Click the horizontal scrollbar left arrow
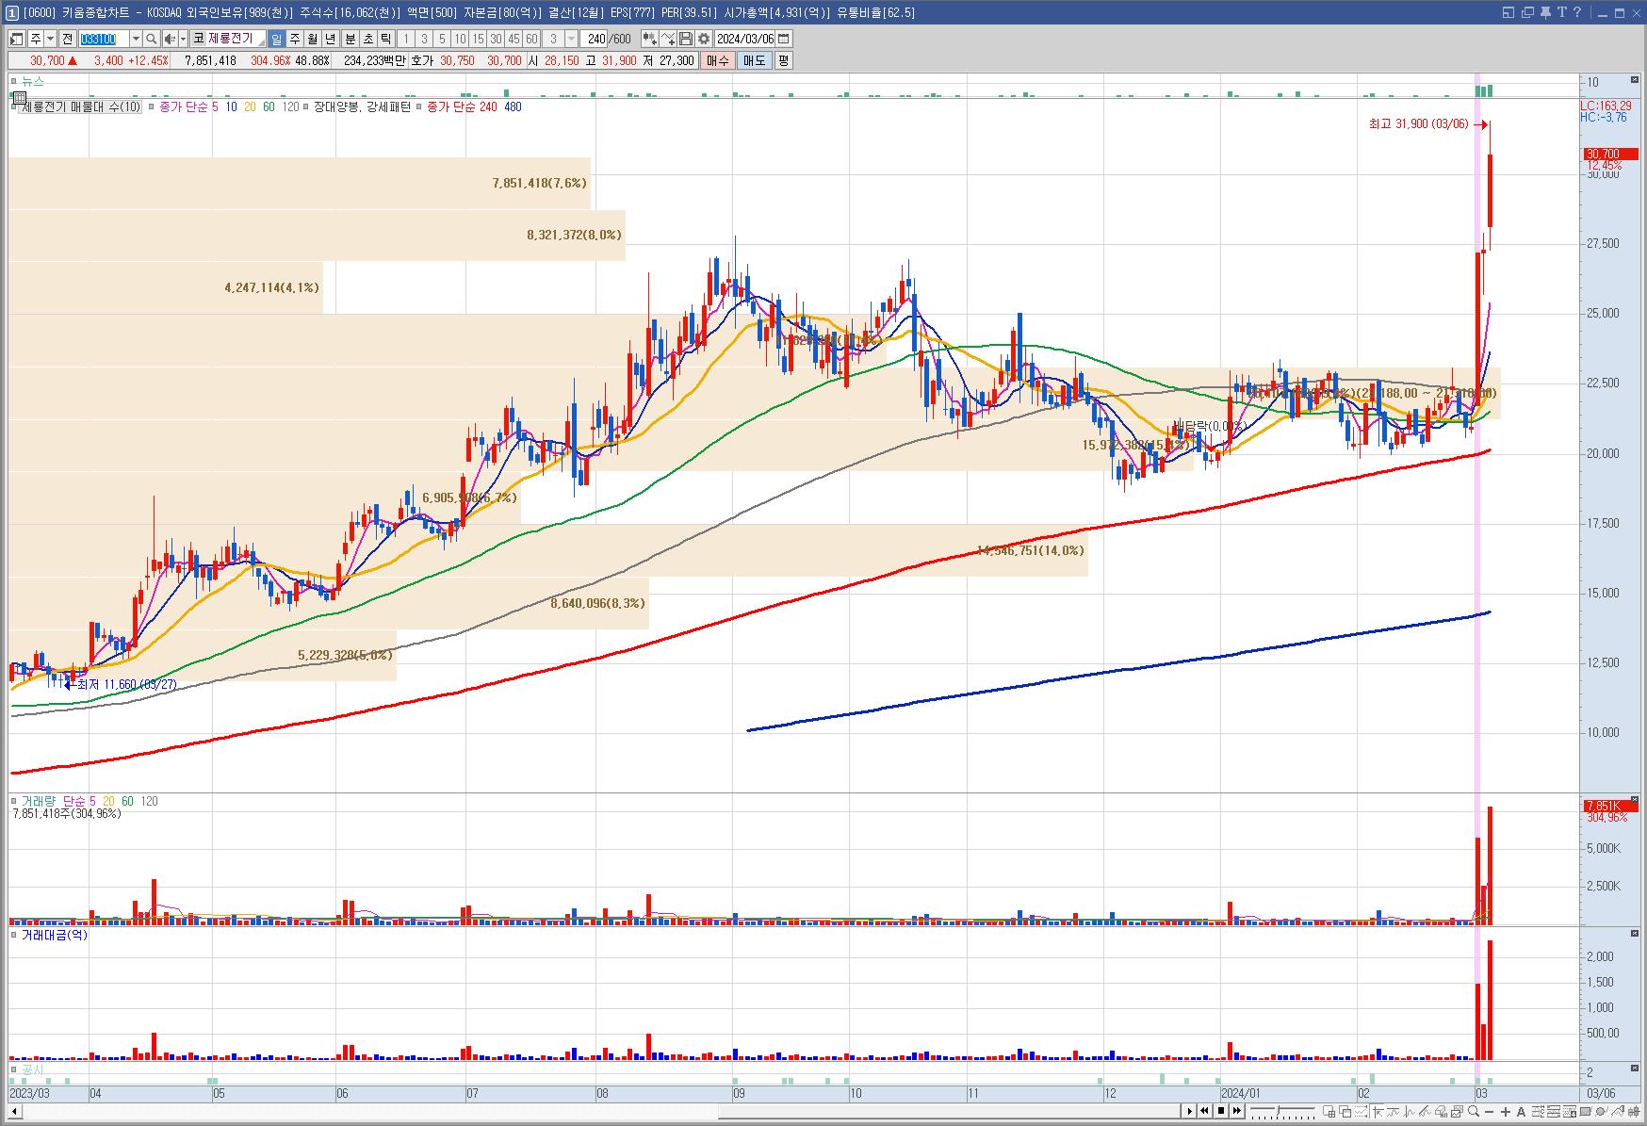This screenshot has height=1126, width=1647. click(x=14, y=1111)
